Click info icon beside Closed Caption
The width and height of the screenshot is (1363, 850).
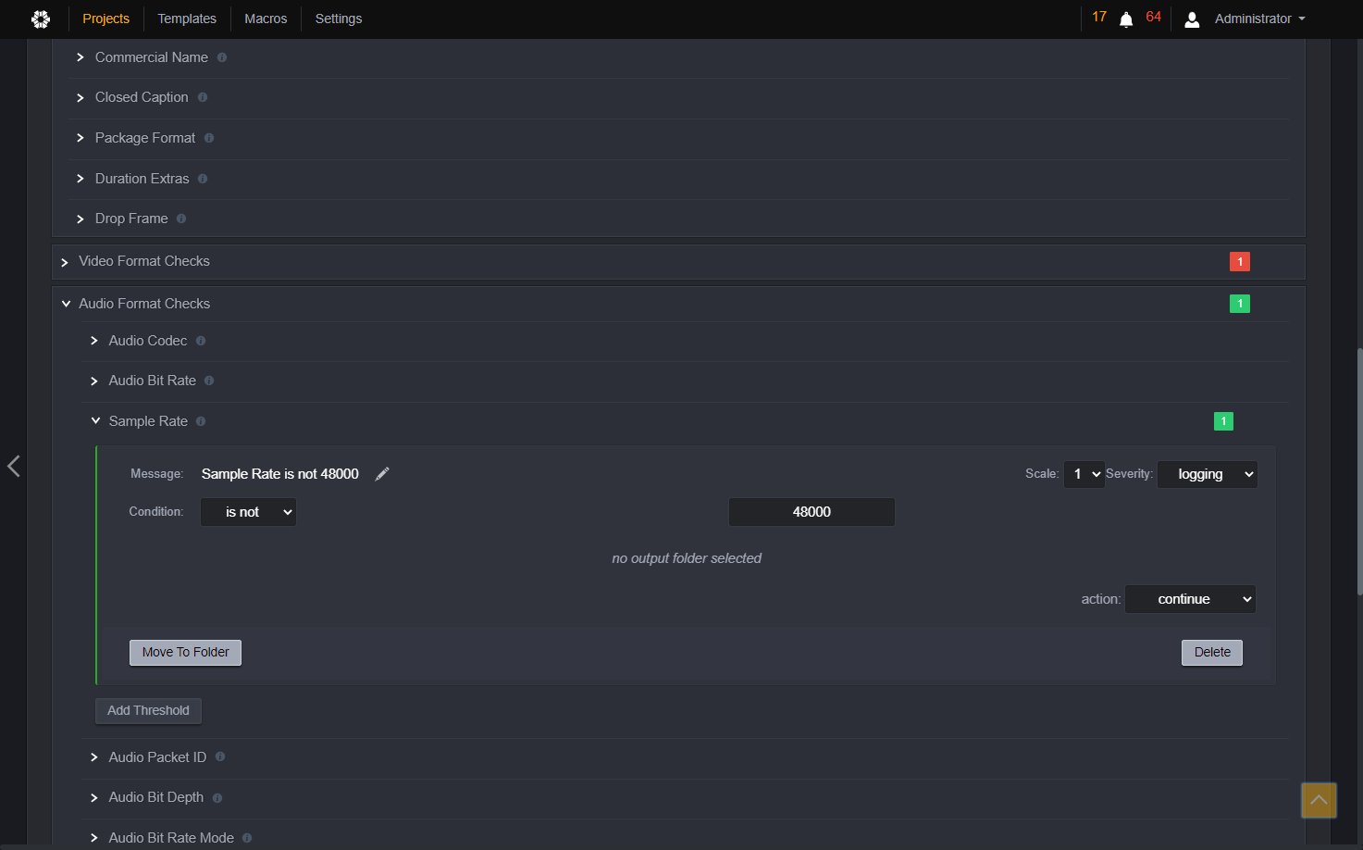pos(203,97)
